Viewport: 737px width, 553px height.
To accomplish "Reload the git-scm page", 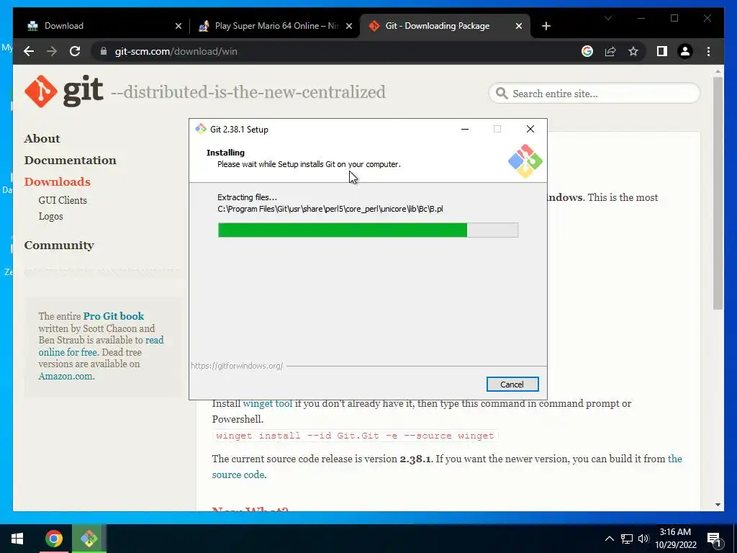I will coord(75,51).
